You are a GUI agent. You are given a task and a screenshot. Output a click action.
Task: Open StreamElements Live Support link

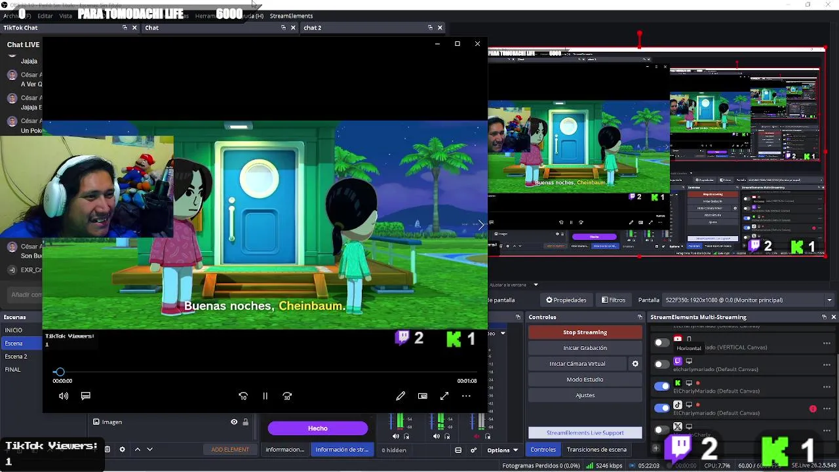(x=585, y=433)
